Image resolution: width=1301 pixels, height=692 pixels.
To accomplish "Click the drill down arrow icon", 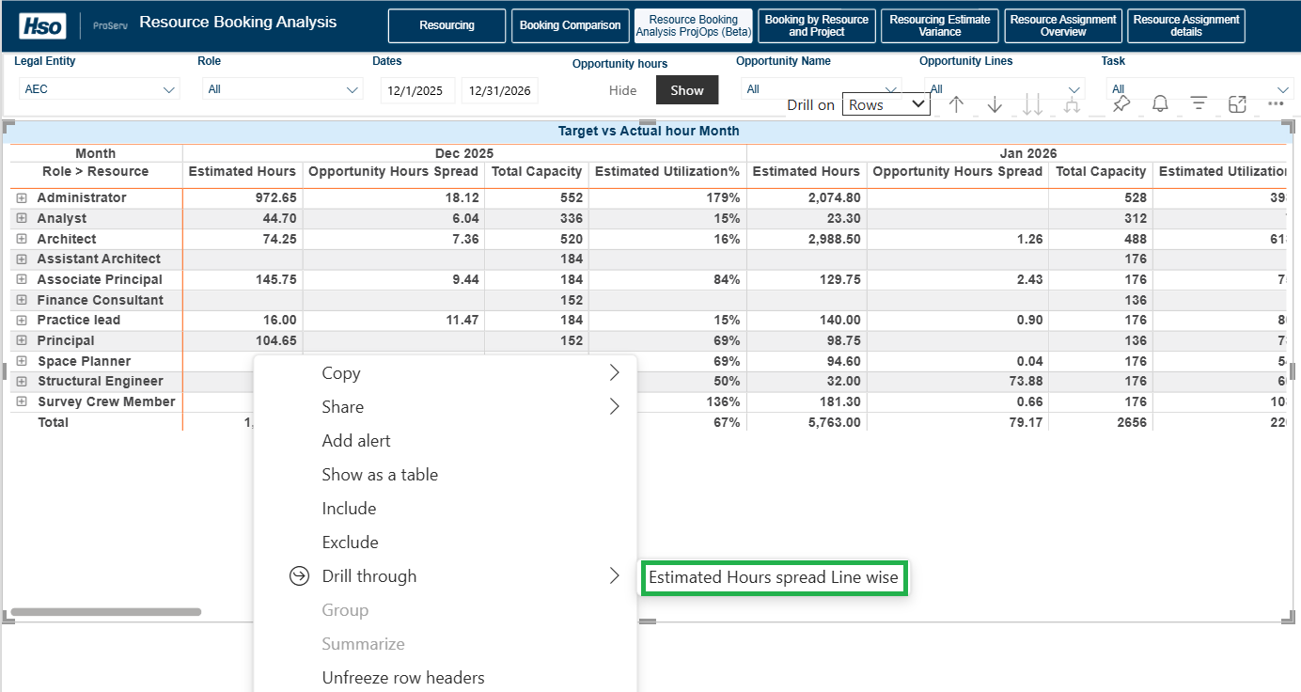I will [x=995, y=104].
